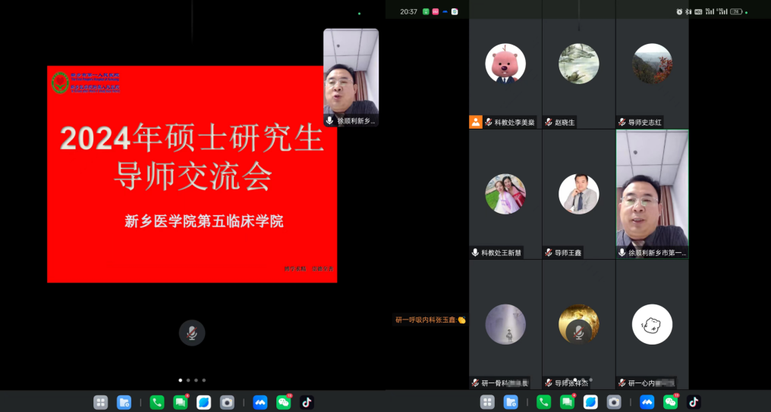Click the 徐顺利新乡 label on floating video
The height and width of the screenshot is (412, 771).
357,120
